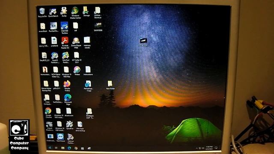Open the Windows 10 1903 install folder

pos(59,113)
